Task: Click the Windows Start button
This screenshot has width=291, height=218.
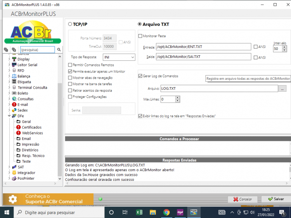Action: (7, 213)
